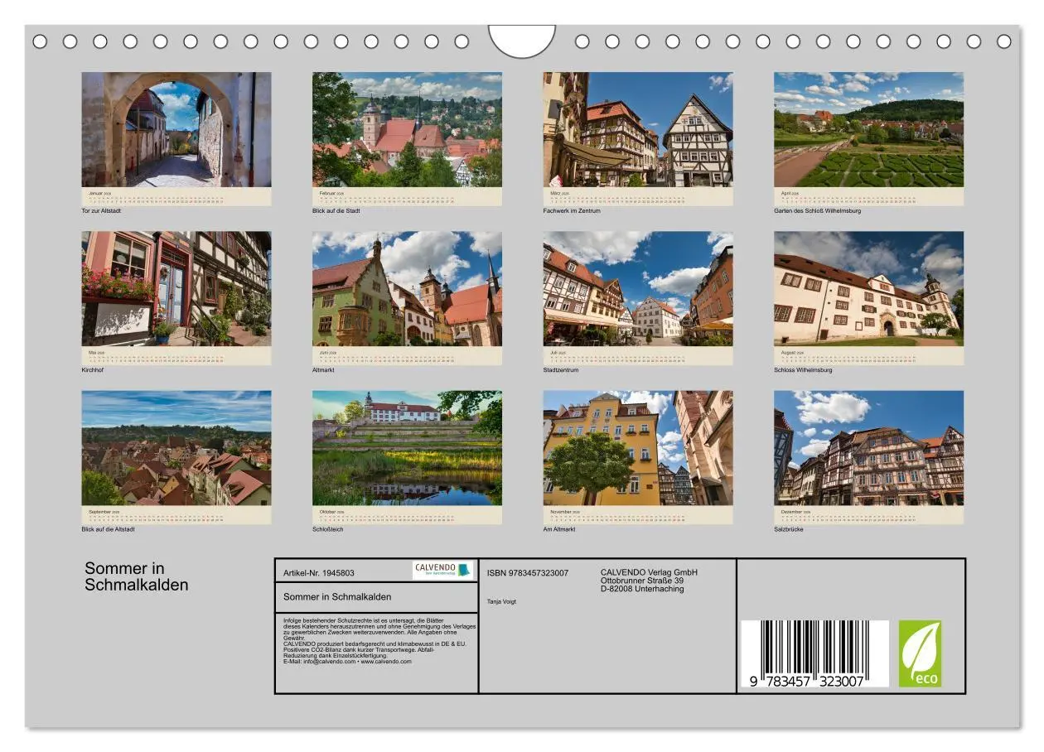
Task: Click the August calendar strip
Action: [x=868, y=355]
